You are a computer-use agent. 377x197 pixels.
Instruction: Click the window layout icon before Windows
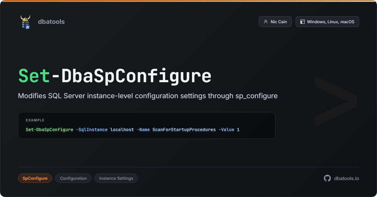pyautogui.click(x=303, y=22)
